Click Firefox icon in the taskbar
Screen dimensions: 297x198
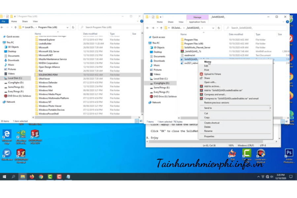pyautogui.click(x=32, y=177)
